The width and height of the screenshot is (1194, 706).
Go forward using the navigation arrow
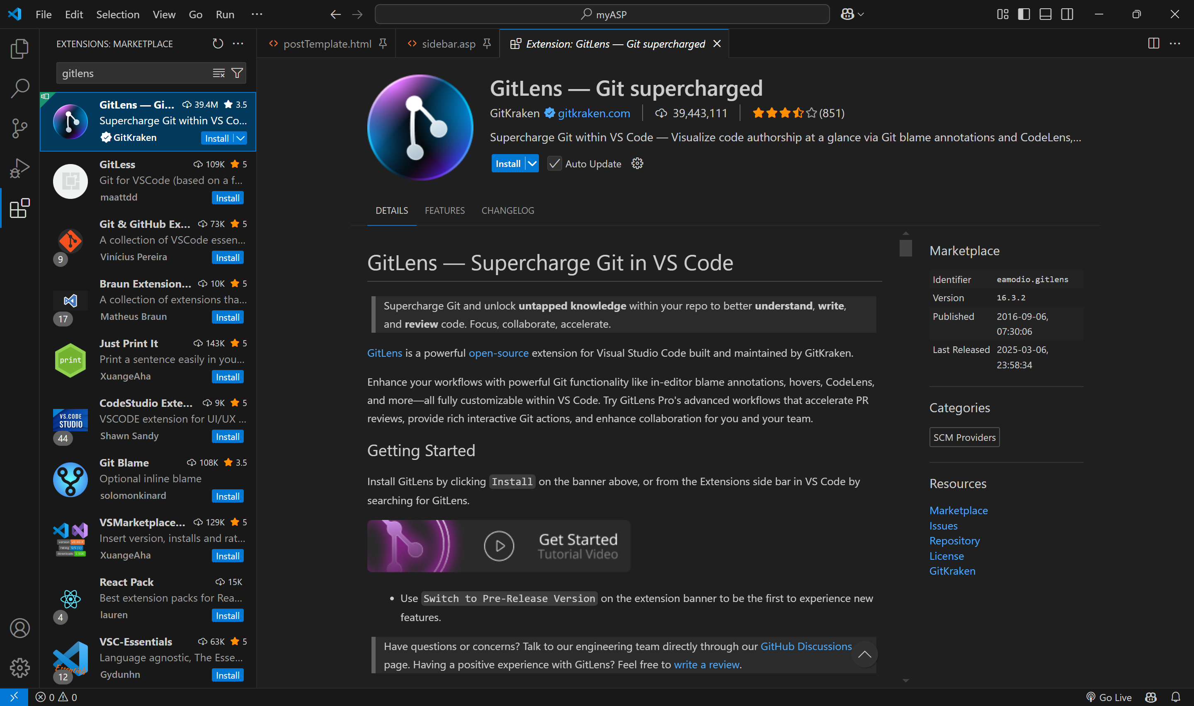tap(357, 14)
